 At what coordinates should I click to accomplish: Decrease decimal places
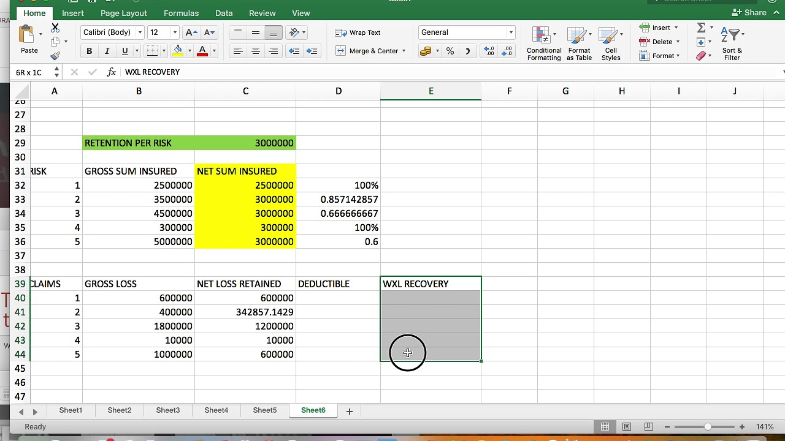tap(507, 51)
